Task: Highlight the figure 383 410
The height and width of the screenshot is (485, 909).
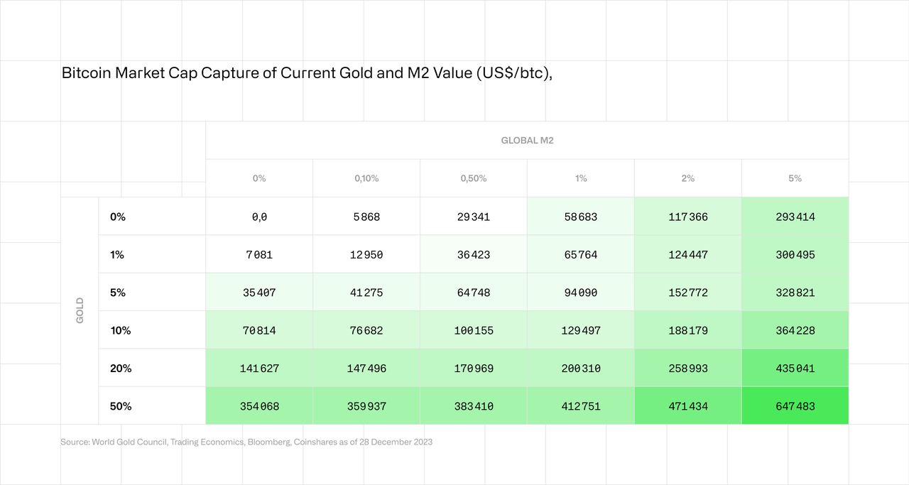Action: pyautogui.click(x=474, y=406)
